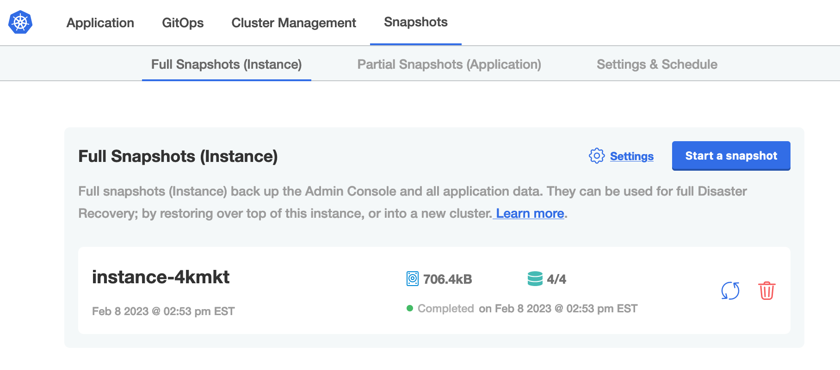The image size is (840, 370).
Task: Click the Kubernetes helm logo icon
Action: [20, 22]
